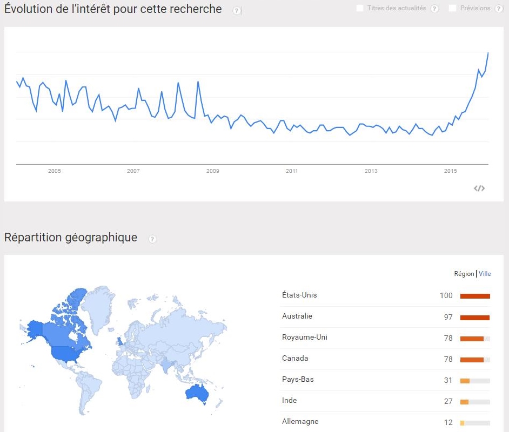Viewport: 509px width, 432px height.
Task: Select Royaume-Uni in the region list
Action: click(386, 337)
